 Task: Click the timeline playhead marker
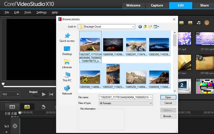(20, 113)
